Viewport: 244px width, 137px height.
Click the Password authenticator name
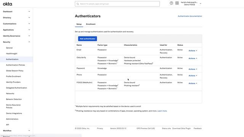[80, 68]
